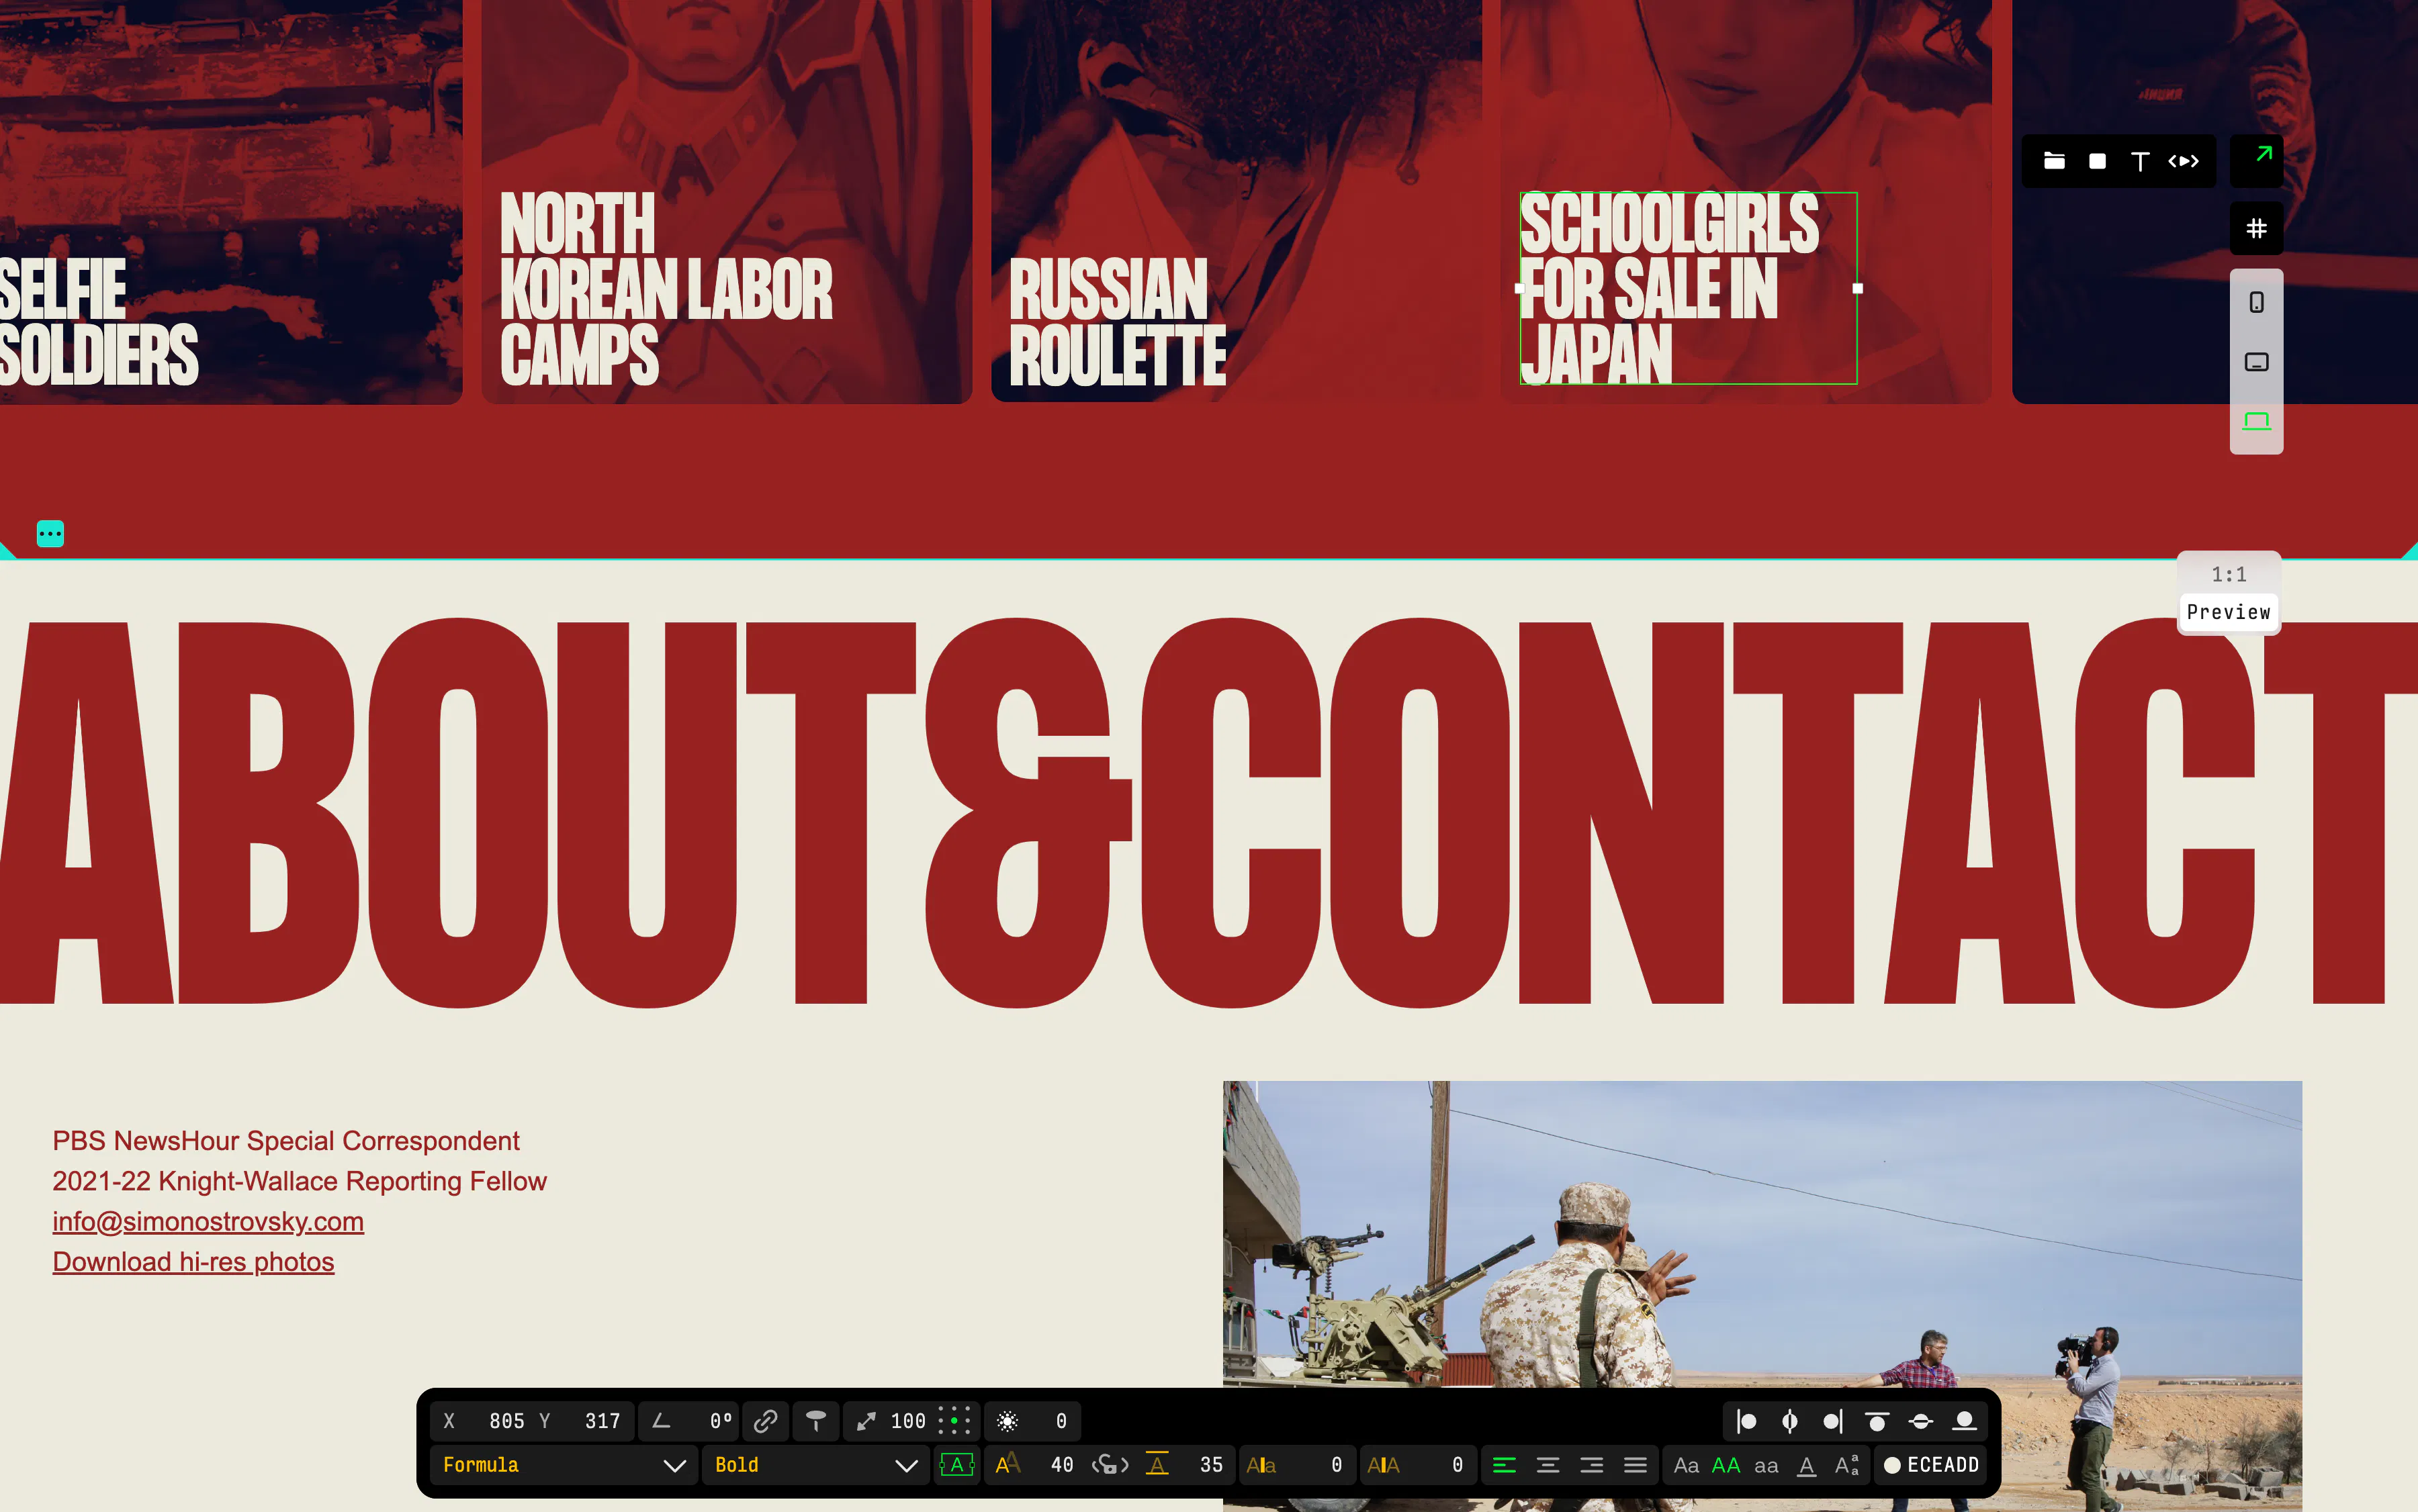Edit the line height value 35
The width and height of the screenshot is (2418, 1512).
(x=1210, y=1465)
